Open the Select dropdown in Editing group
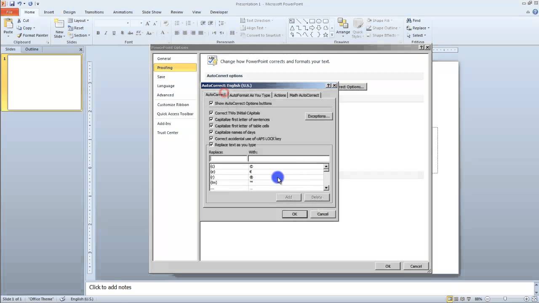The width and height of the screenshot is (539, 303). pyautogui.click(x=417, y=35)
